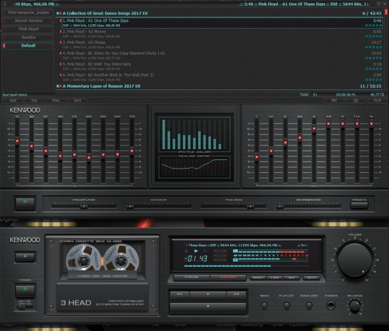Click the large VOLUME knob
Viewport: 389px width, 331px height.
(355, 260)
